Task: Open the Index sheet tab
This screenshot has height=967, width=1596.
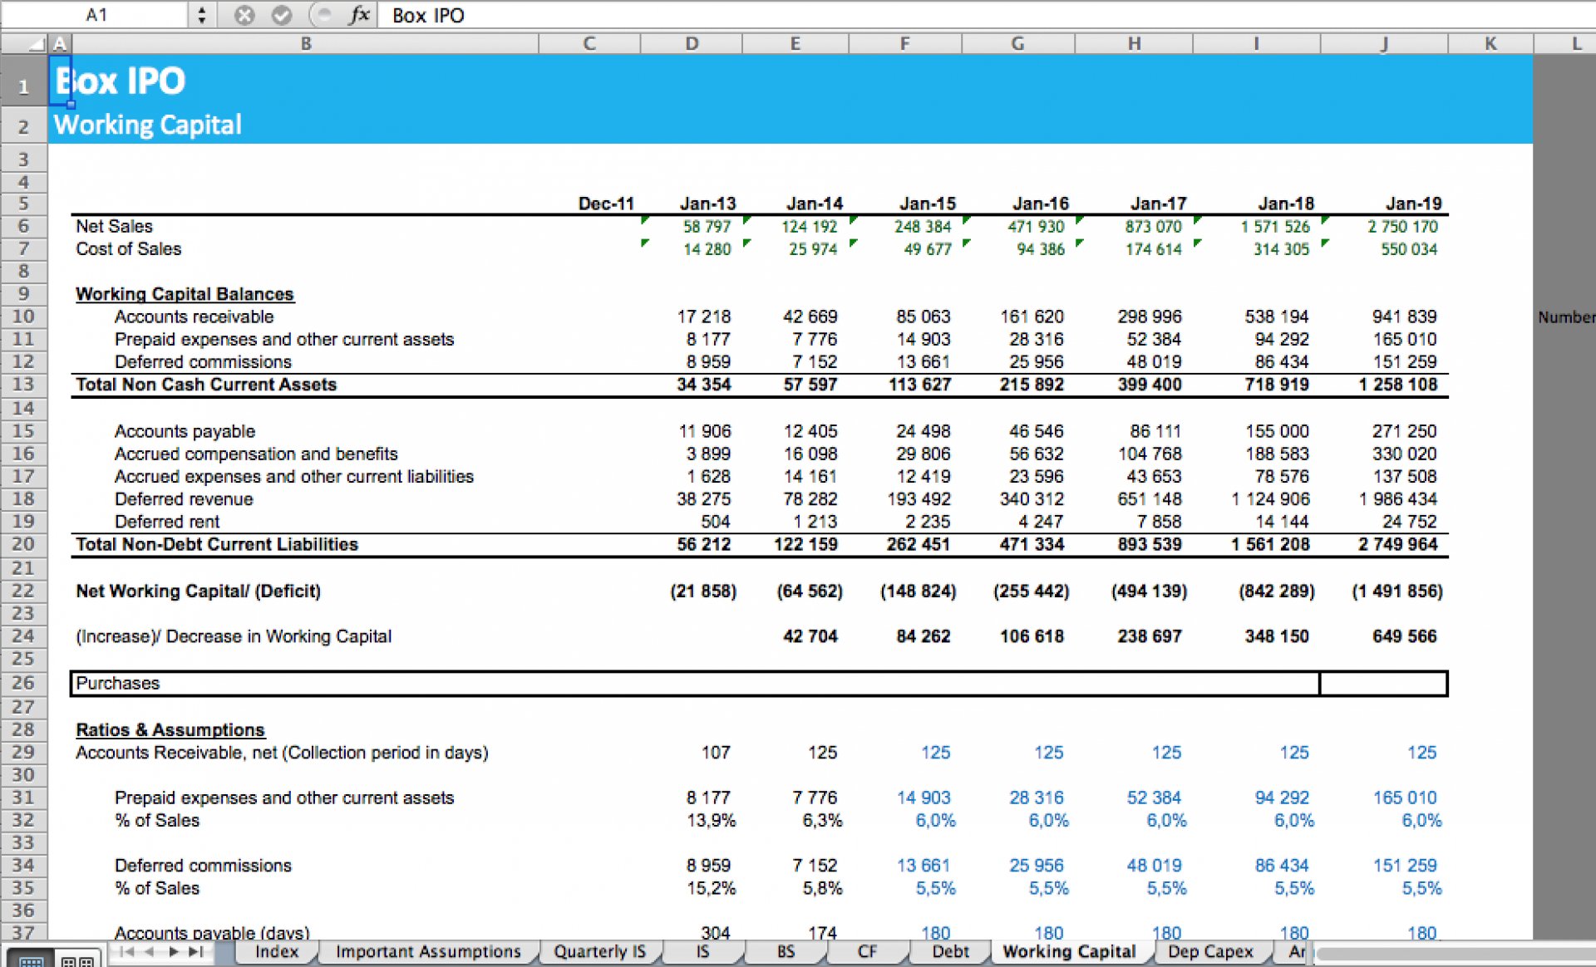Action: 276,952
